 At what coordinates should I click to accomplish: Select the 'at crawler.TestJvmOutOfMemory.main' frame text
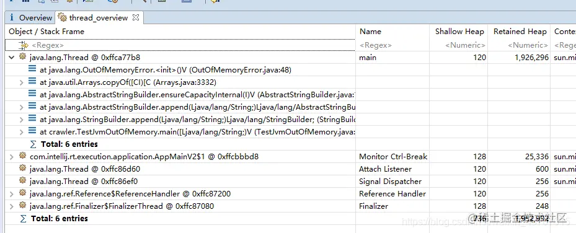[x=197, y=132]
